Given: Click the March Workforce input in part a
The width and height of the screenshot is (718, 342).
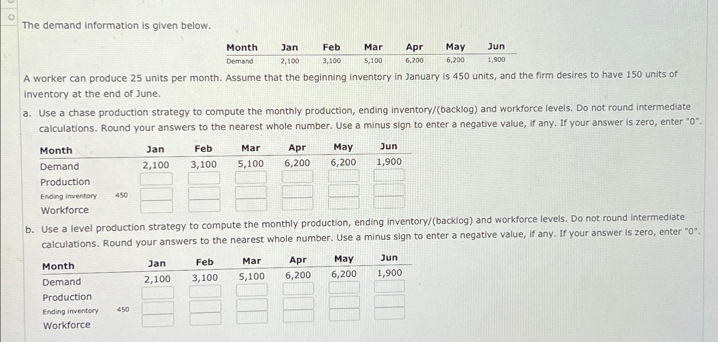Looking at the screenshot, I should pyautogui.click(x=251, y=206).
